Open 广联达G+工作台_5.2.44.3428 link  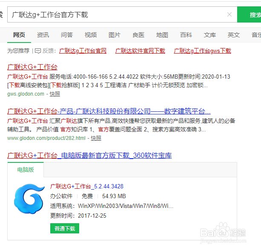tap(87, 187)
